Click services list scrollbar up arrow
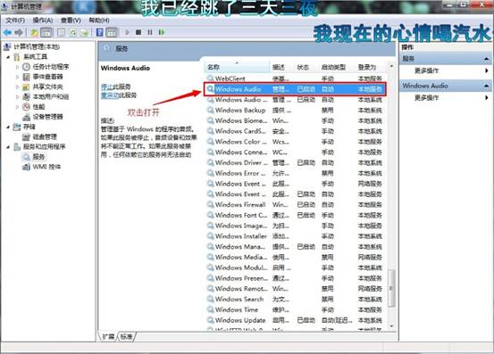The image size is (494, 354). coord(391,66)
